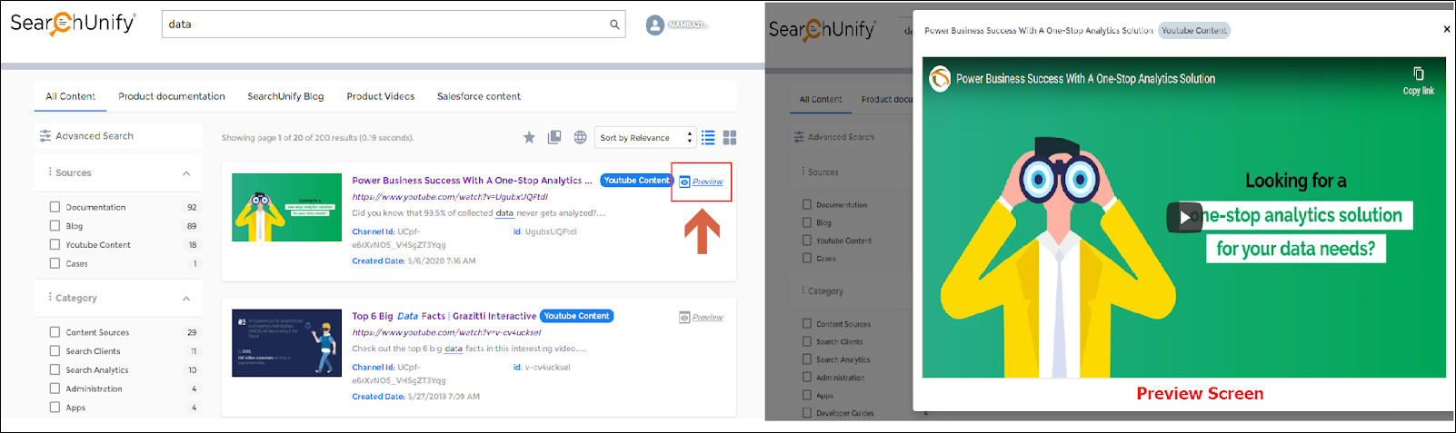Image resolution: width=1456 pixels, height=433 pixels.
Task: Open Top 6 Big Data Facts result
Action: [444, 316]
